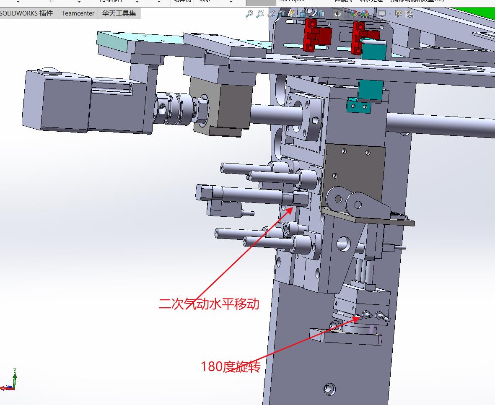Click the Zoom to Fit icon
The height and width of the screenshot is (405, 495).
(249, 14)
